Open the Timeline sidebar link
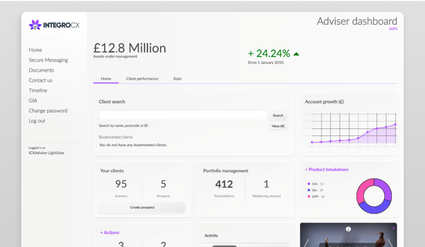The image size is (425, 247). tap(38, 90)
